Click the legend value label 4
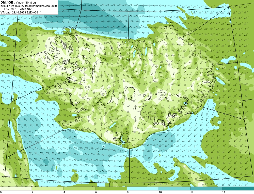This screenshot has height=194, width=254. pyautogui.click(x=64, y=192)
